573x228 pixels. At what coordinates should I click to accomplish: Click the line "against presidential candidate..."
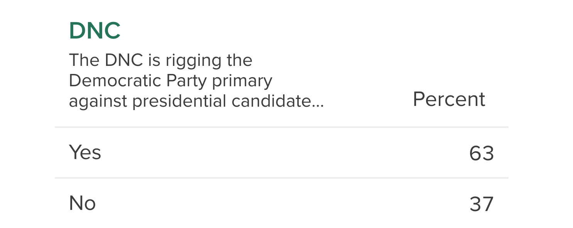coord(196,101)
